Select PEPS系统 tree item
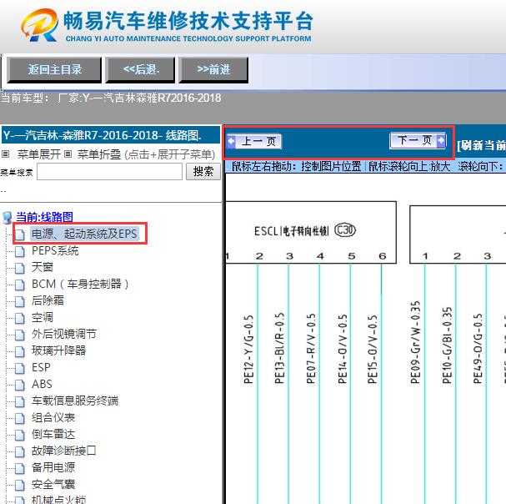Image resolution: width=506 pixels, height=504 pixels. coord(55,250)
